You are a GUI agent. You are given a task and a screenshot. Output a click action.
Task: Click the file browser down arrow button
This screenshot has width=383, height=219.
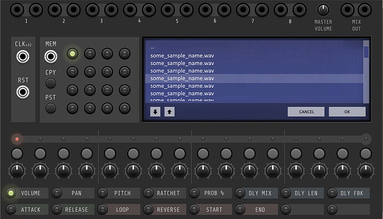point(155,112)
